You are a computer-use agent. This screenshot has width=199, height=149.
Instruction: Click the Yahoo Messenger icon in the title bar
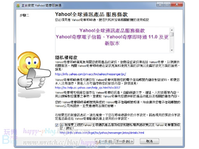point(18,5)
